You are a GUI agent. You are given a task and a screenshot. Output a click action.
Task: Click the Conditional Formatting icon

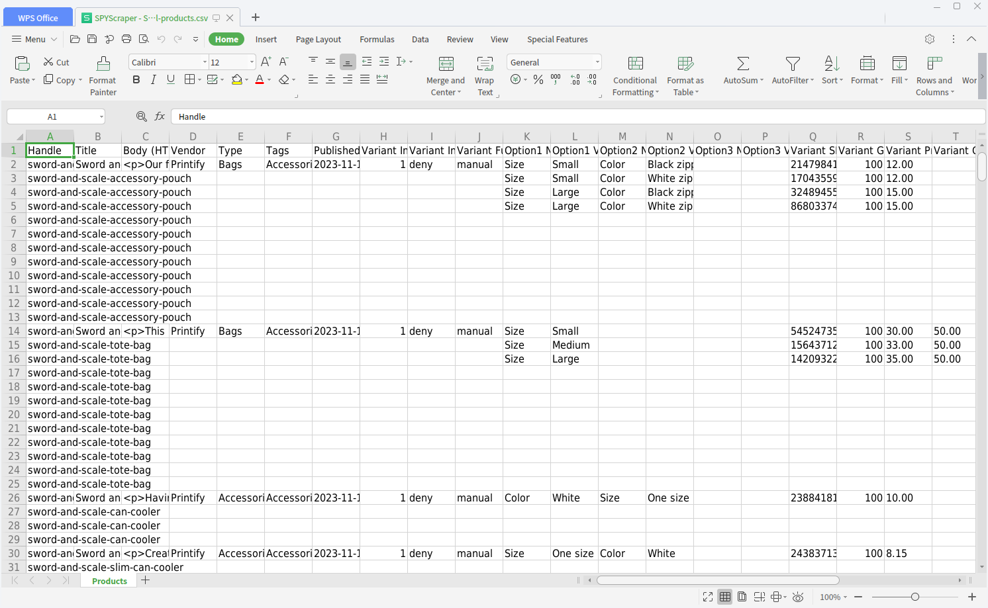(x=635, y=64)
